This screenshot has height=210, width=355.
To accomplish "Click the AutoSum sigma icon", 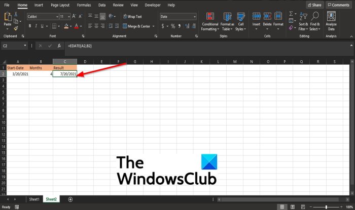I will point(291,14).
